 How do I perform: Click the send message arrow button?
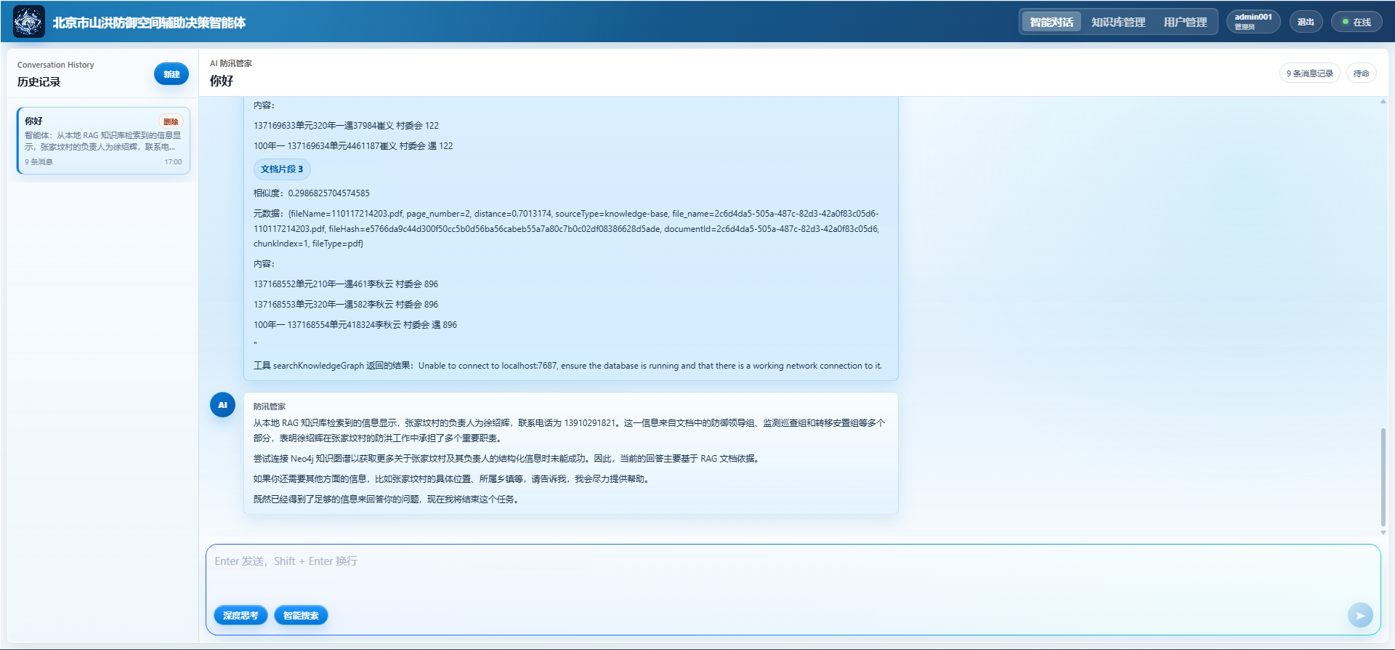(x=1360, y=615)
